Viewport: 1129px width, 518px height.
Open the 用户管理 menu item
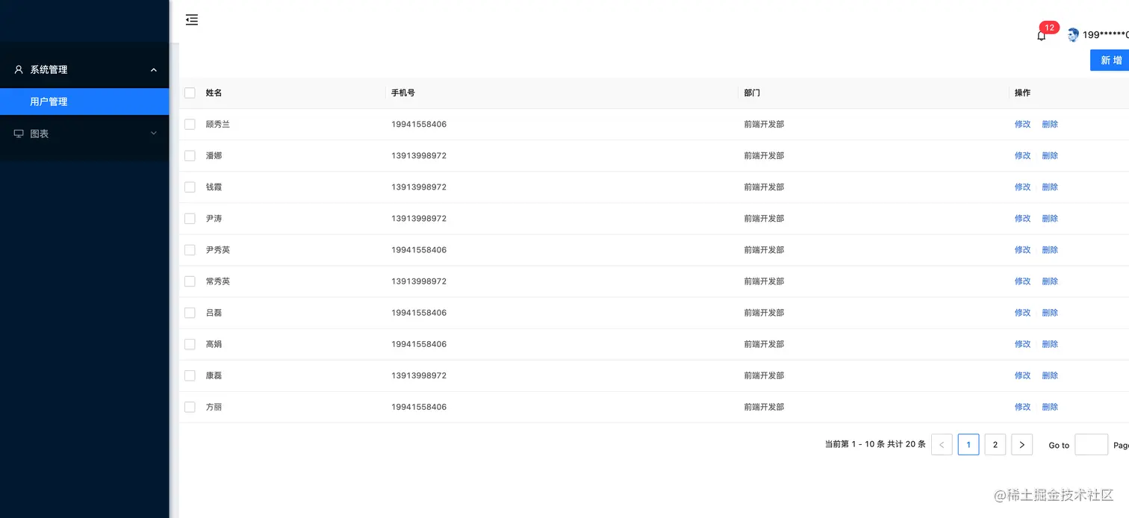(49, 102)
